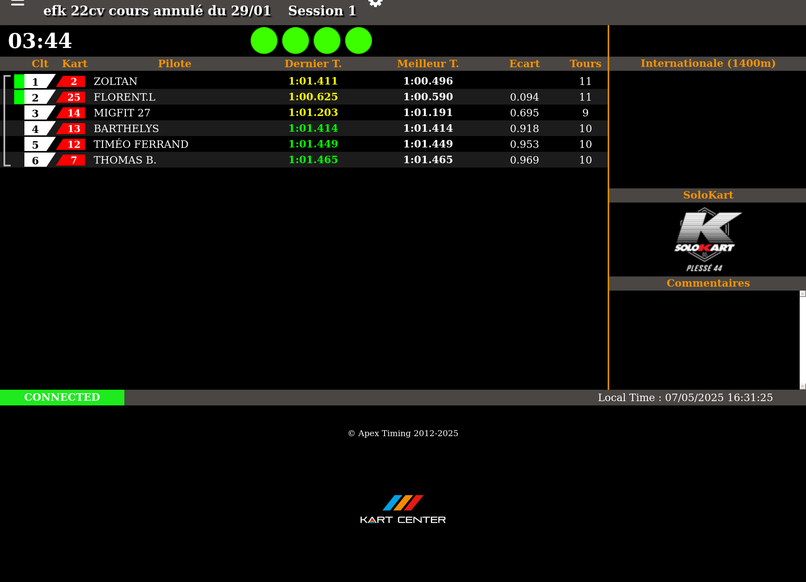Open the hamburger menu icon
This screenshot has height=582, width=806.
point(17,3)
